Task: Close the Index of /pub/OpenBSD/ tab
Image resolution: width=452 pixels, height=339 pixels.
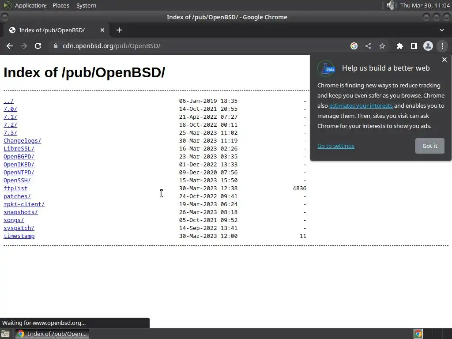Action: [102, 30]
